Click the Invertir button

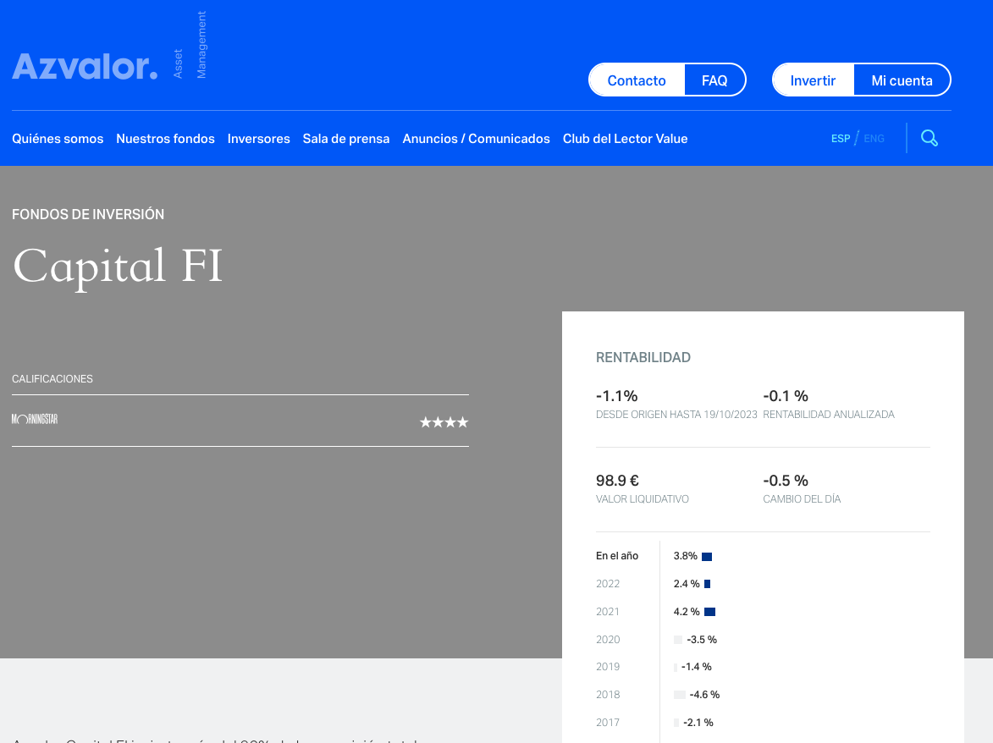point(814,80)
